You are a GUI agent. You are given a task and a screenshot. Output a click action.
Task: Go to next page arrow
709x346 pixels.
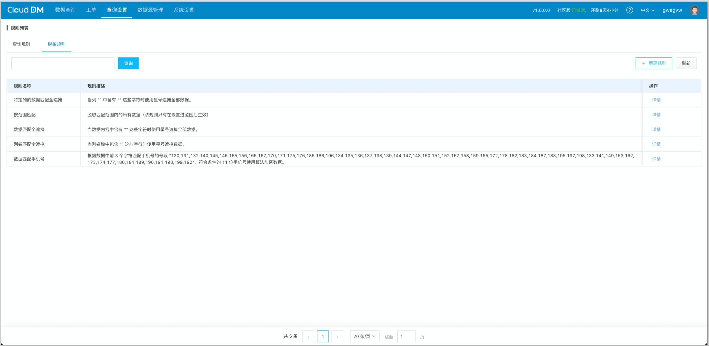pos(337,336)
